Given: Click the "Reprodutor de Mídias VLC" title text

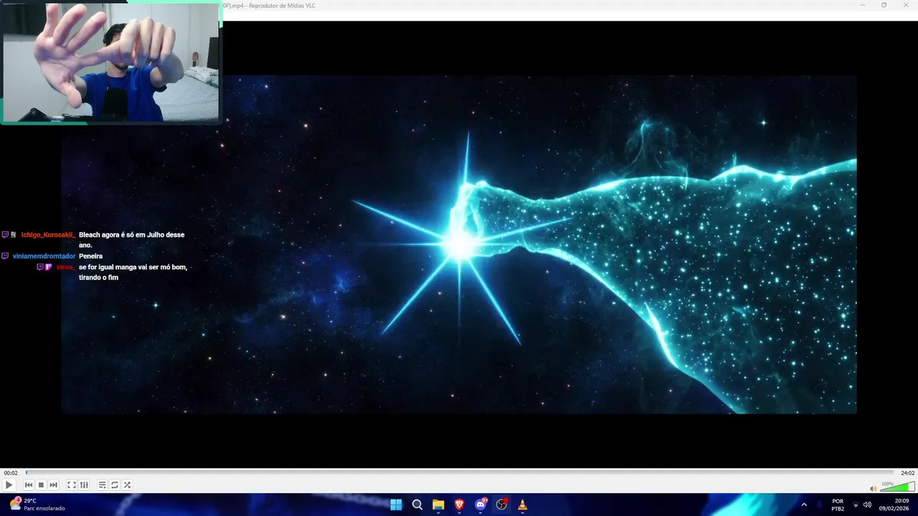Looking at the screenshot, I should click(x=282, y=6).
